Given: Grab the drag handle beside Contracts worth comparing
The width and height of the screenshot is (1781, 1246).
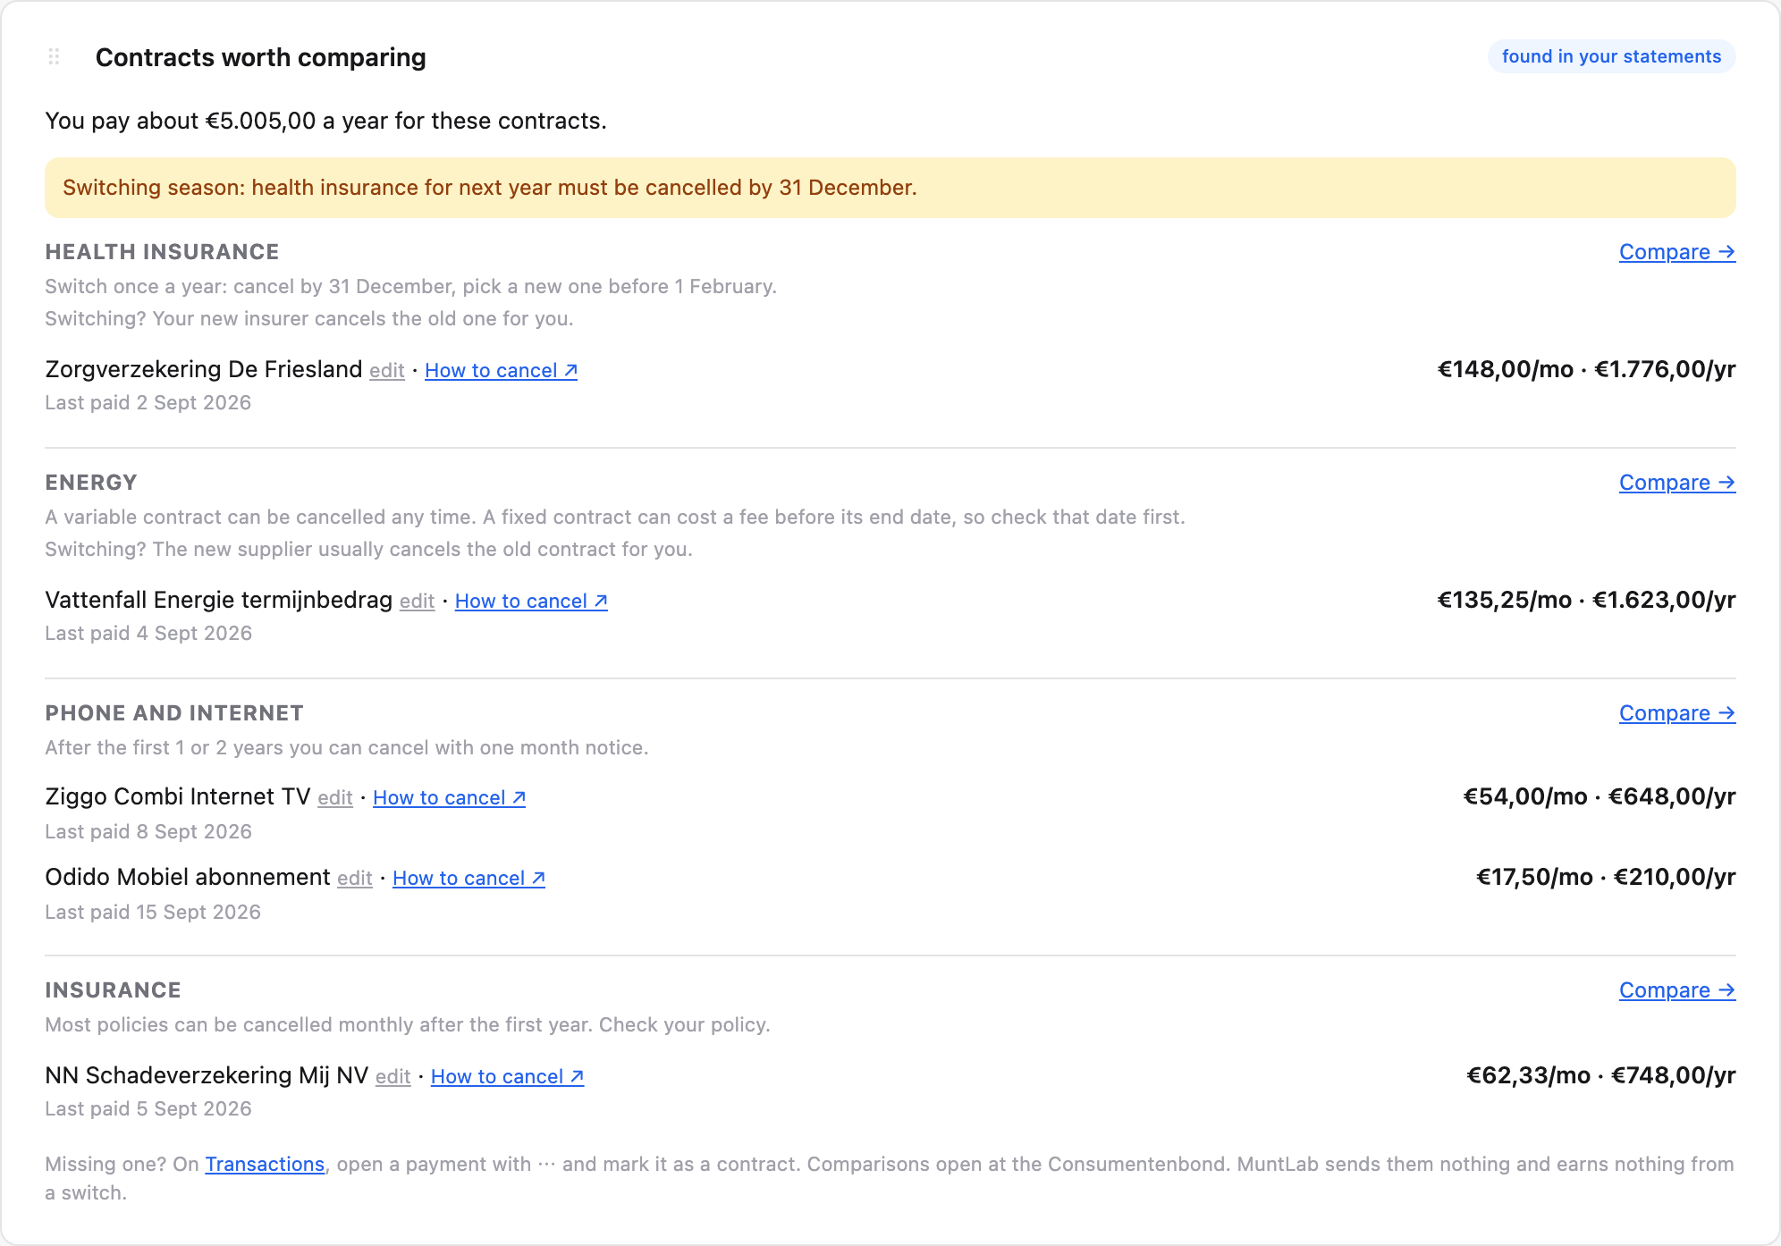Looking at the screenshot, I should pos(54,57).
